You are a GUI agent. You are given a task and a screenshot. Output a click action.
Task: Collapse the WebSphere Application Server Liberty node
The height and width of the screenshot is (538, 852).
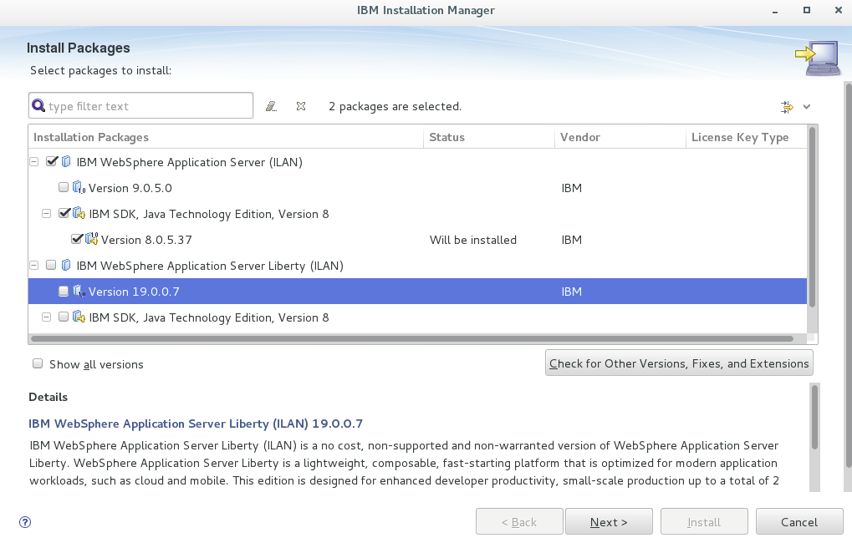click(x=34, y=266)
